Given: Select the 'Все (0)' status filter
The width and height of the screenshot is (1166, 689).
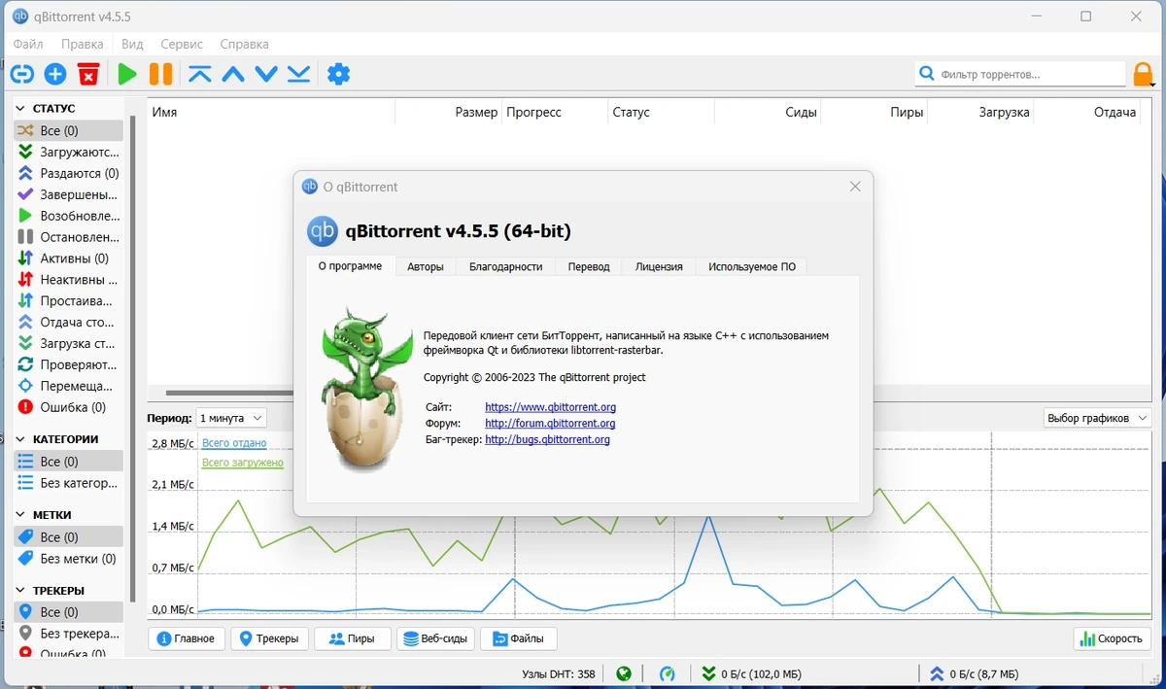Looking at the screenshot, I should [68, 130].
